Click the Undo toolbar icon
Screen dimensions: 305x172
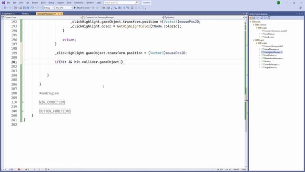click(x=32, y=8)
